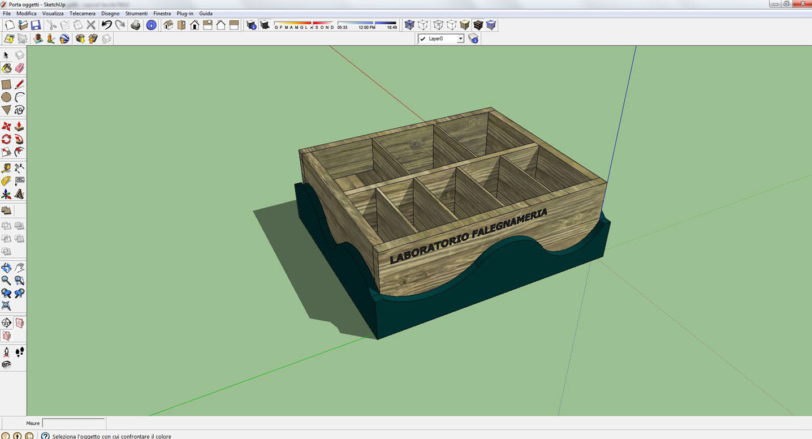The image size is (812, 439).
Task: Open the Plug-in menu
Action: point(185,13)
